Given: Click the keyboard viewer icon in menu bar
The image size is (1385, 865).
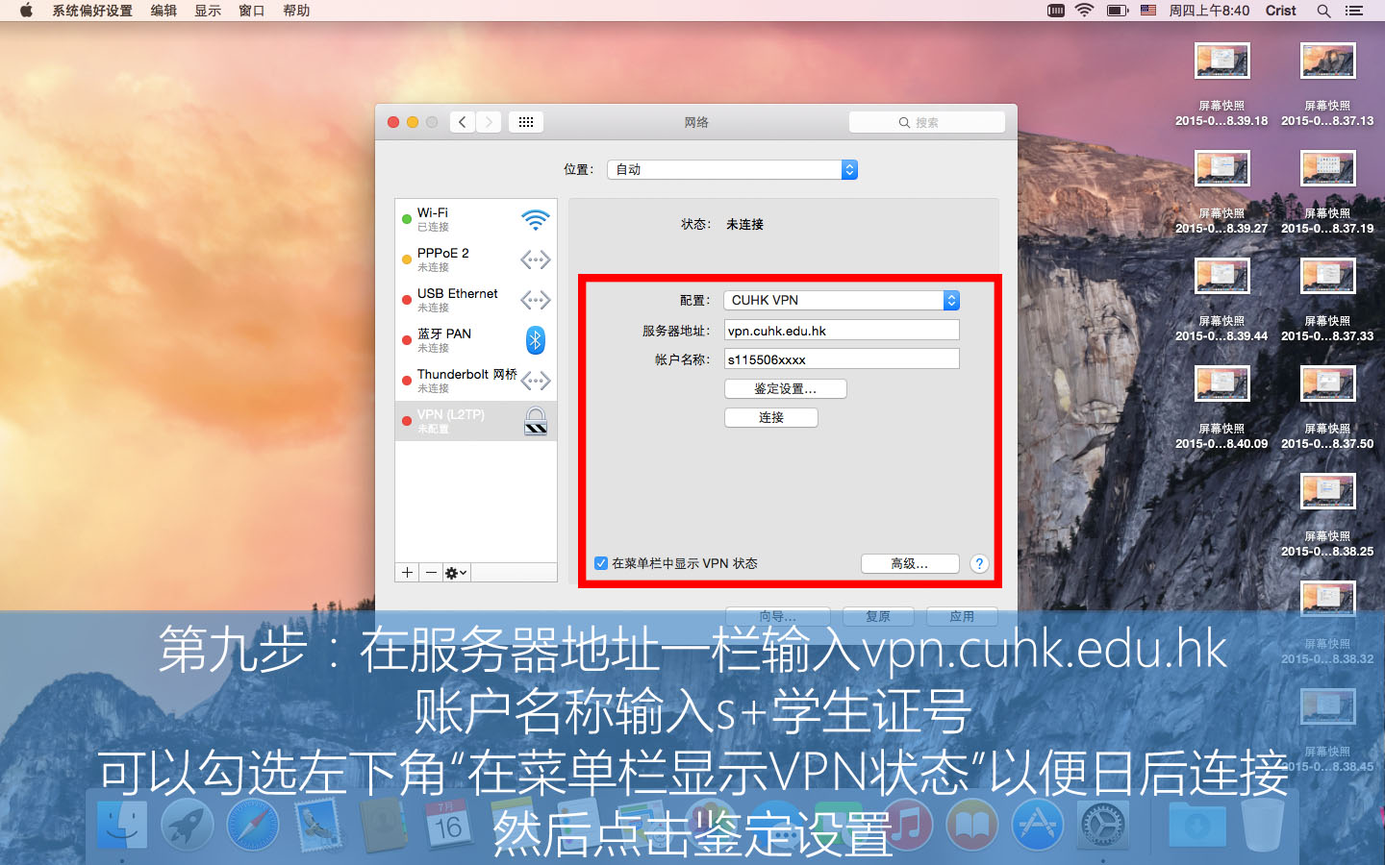Looking at the screenshot, I should [1056, 11].
